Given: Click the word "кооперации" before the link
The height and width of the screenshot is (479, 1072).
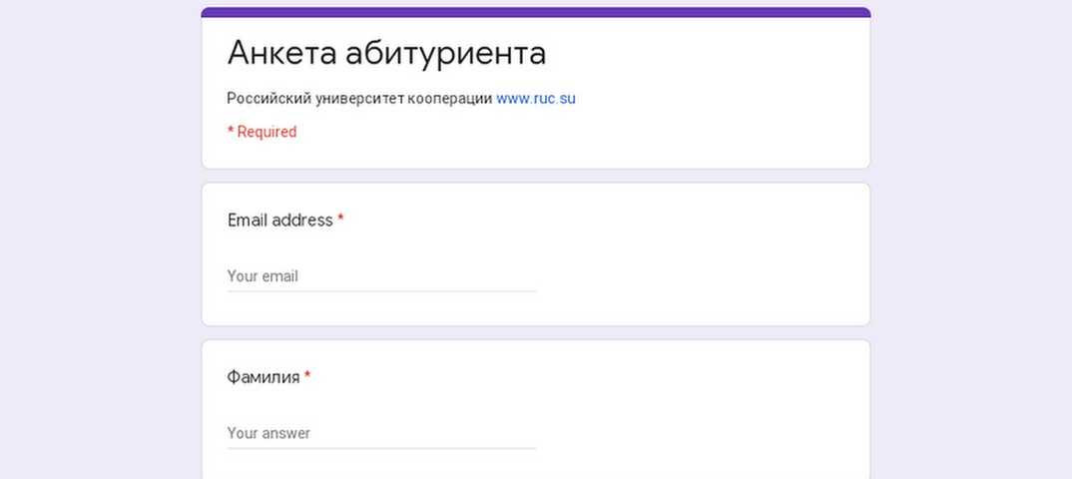Looking at the screenshot, I should (x=449, y=99).
